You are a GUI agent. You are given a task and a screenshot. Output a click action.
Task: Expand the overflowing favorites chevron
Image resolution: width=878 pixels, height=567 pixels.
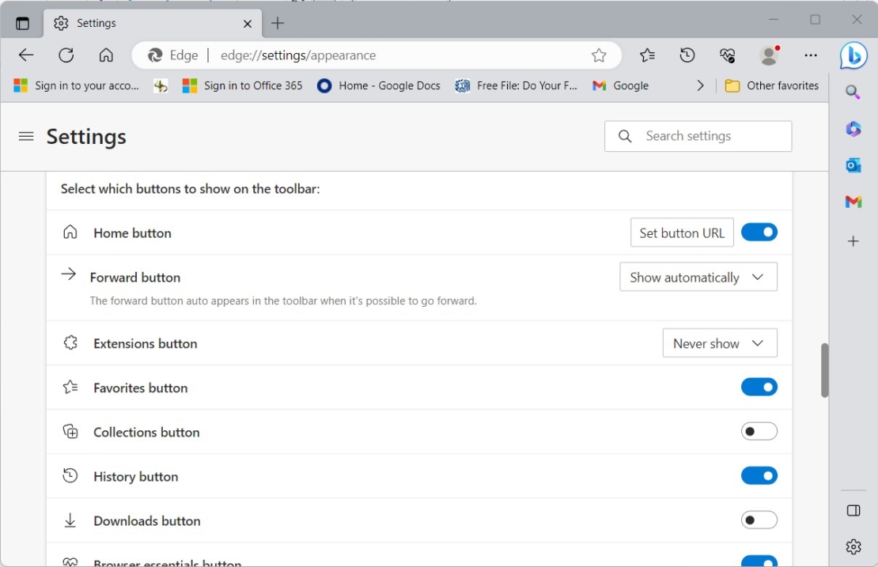click(701, 85)
